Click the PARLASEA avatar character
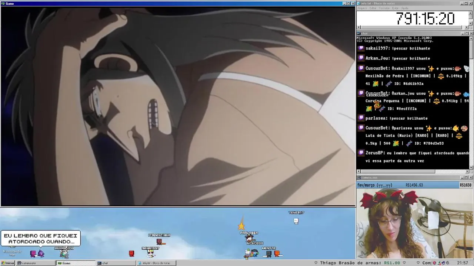The height and width of the screenshot is (266, 474). click(249, 238)
